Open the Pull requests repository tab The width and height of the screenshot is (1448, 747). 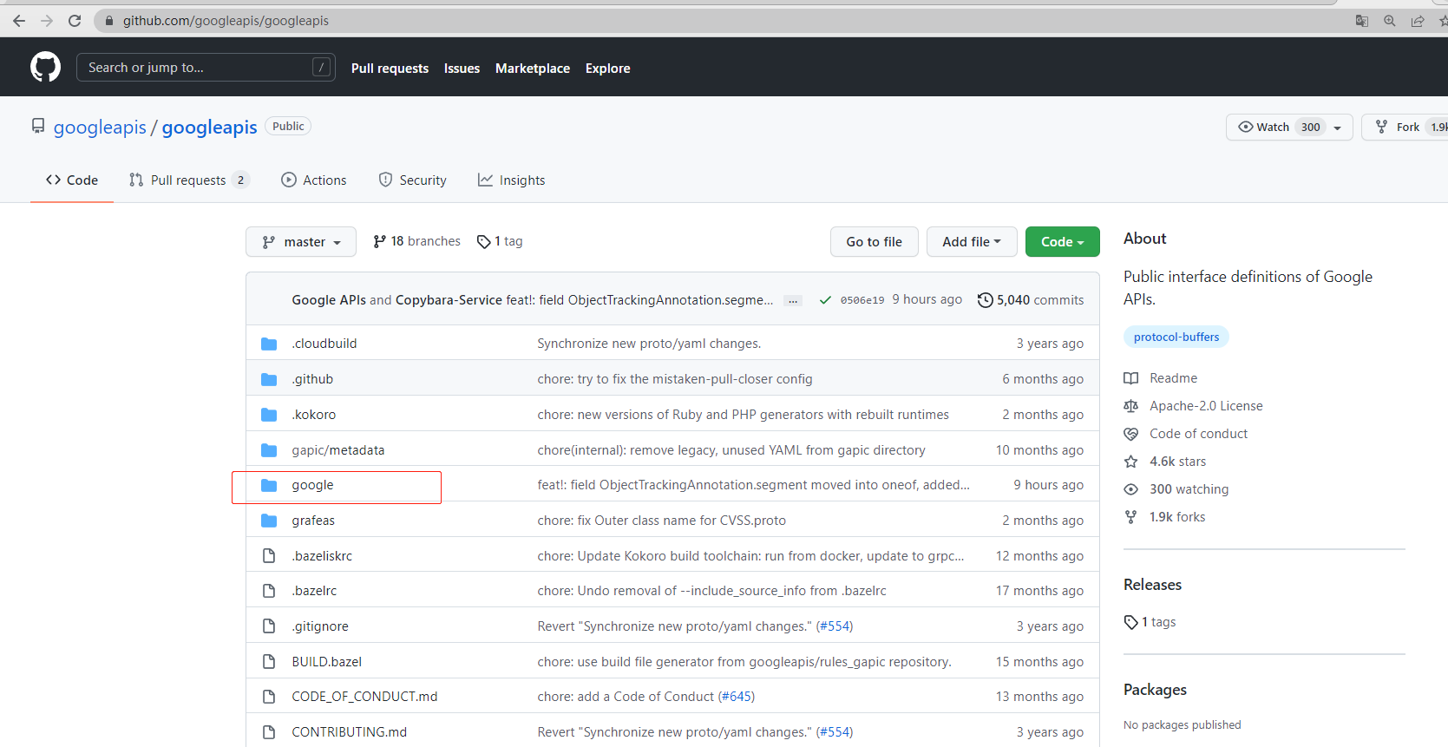point(189,180)
